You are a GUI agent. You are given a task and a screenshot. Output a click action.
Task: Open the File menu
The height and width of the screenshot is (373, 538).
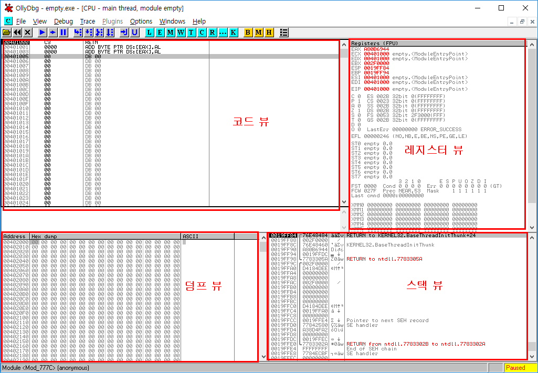tap(21, 22)
